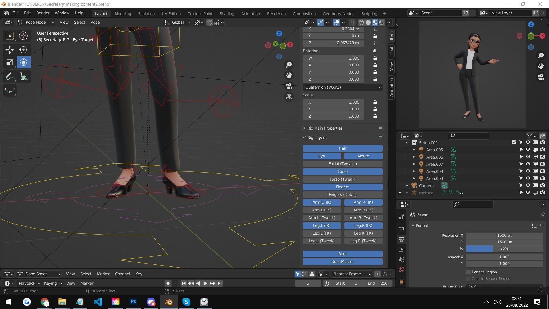Toggle the Render Region checkbox
Viewport: 549px width, 309px height.
click(468, 272)
